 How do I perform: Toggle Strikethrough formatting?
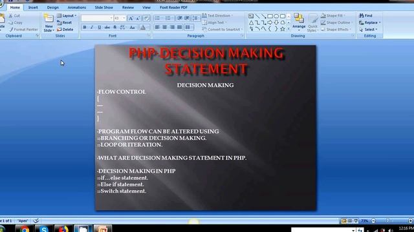pos(107,27)
